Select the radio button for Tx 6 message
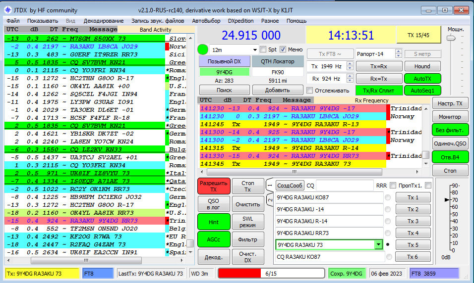 click(x=389, y=257)
